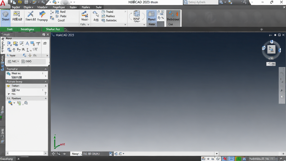Click the palette scrollbar left arrow
The image size is (286, 161).
(x=8, y=153)
